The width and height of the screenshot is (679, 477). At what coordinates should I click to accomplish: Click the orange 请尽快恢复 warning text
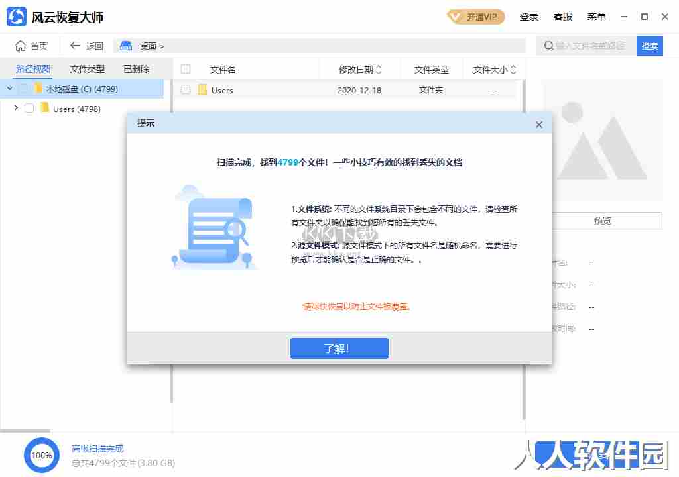click(x=356, y=307)
